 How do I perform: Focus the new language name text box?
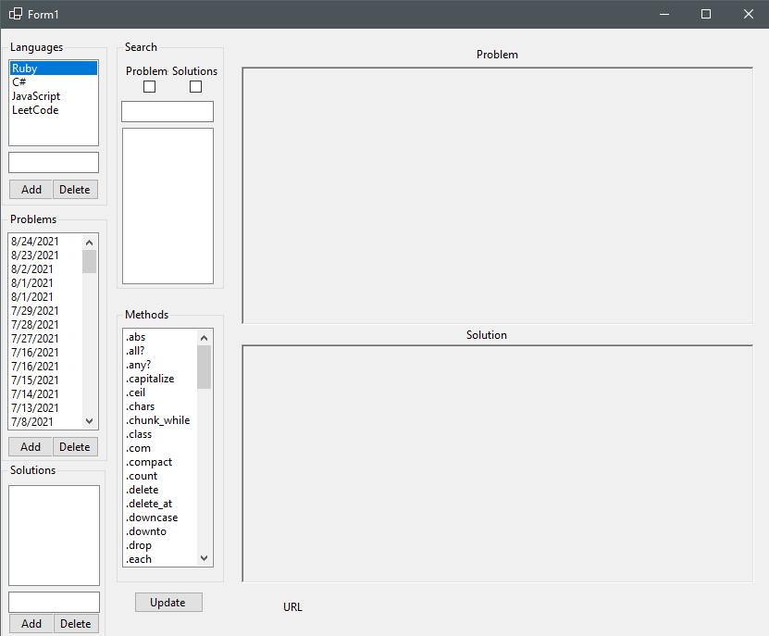pyautogui.click(x=54, y=163)
